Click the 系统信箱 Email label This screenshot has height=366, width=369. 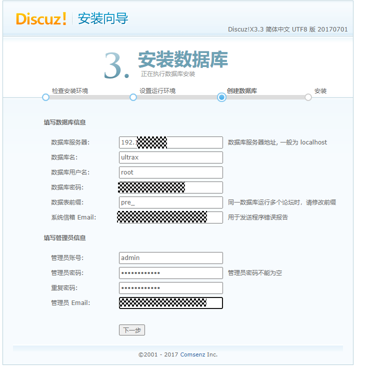coord(73,217)
